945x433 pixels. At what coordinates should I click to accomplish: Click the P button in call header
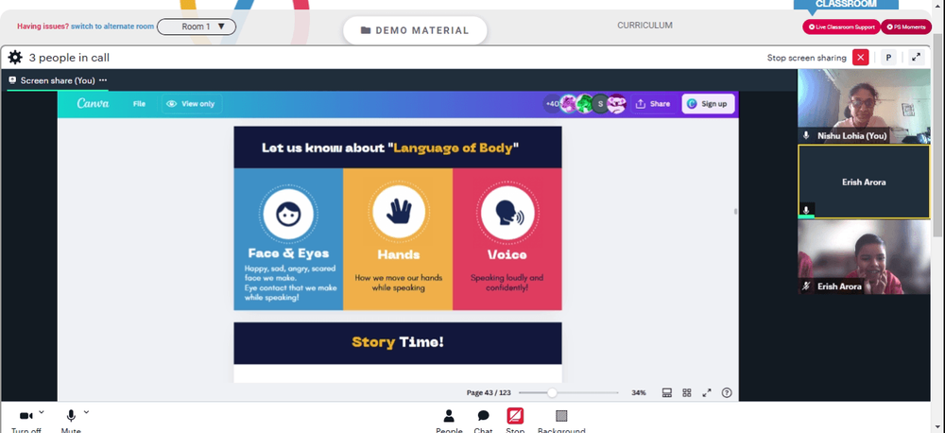point(888,58)
